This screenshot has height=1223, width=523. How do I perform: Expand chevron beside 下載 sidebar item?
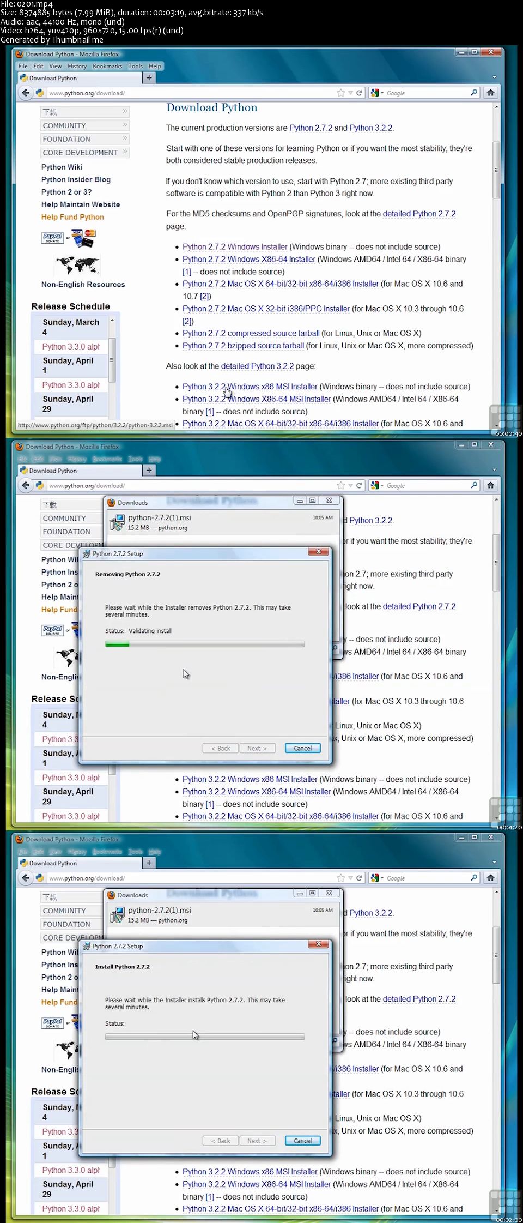tap(125, 111)
